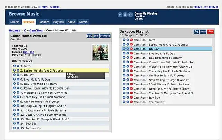
Task: Click the C breadcrumb link
Action: 25,30
